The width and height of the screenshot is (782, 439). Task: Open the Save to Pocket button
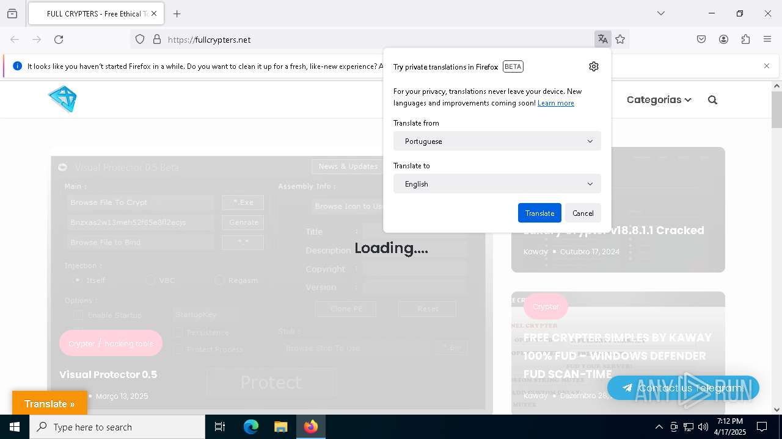point(701,40)
